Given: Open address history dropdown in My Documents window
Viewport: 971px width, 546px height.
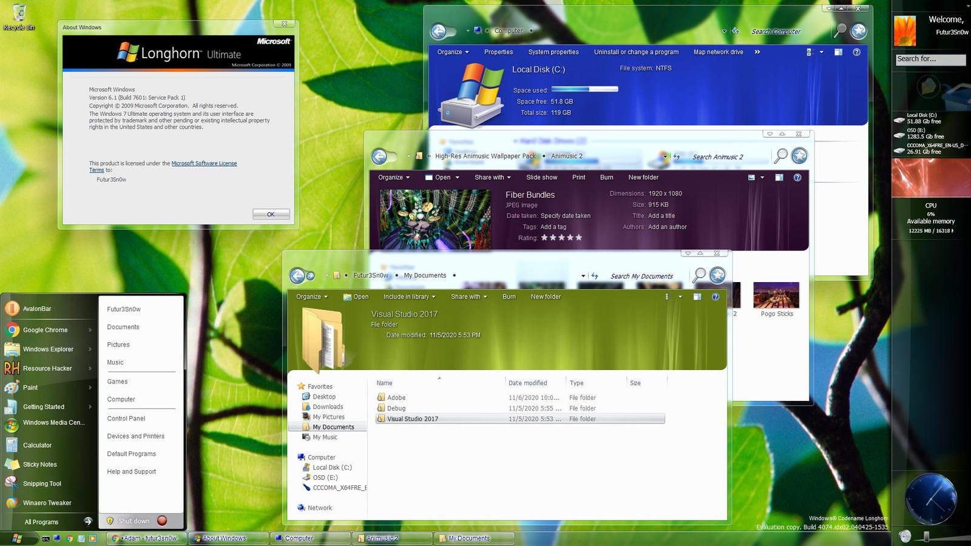Looking at the screenshot, I should [x=583, y=276].
